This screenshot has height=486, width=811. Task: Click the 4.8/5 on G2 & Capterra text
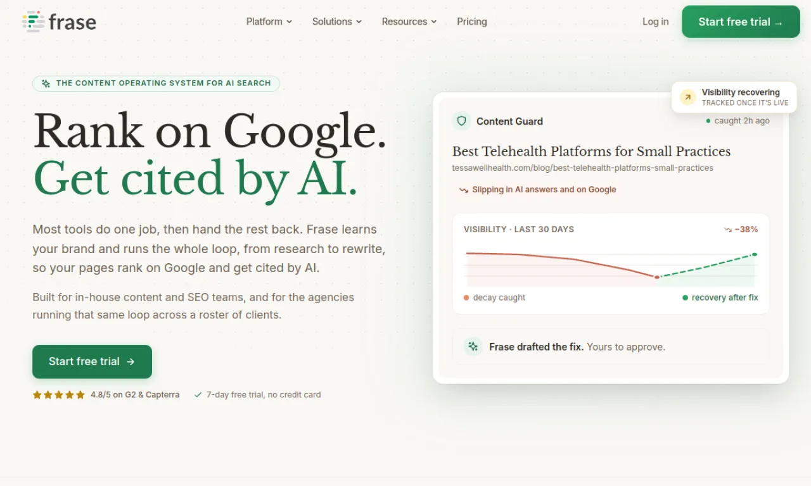135,395
